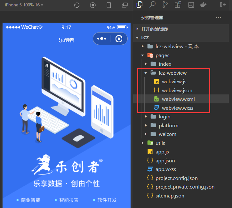Tap the mini program close circle button

pos(119,39)
